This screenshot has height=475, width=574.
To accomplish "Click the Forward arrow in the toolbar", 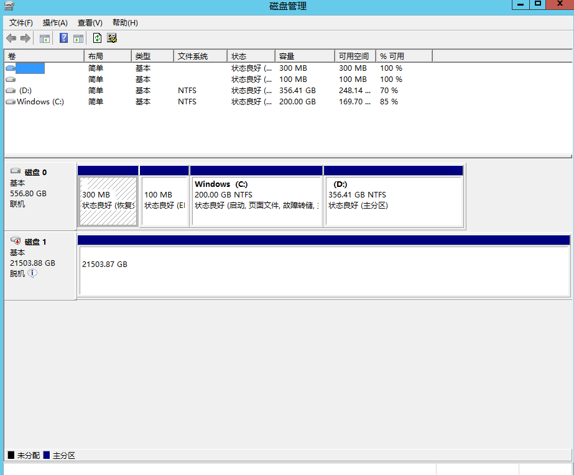I will click(25, 38).
